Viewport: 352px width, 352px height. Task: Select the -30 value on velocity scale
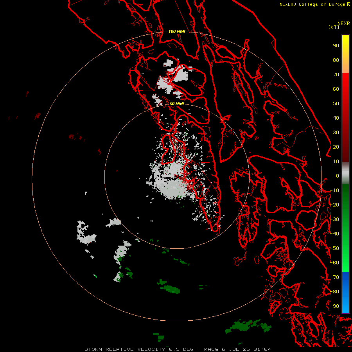[x=334, y=219]
